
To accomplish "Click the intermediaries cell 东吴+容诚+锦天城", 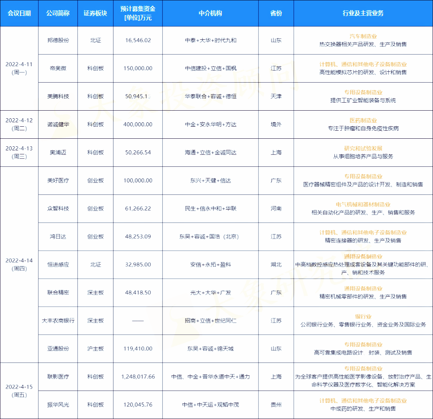I will (210, 348).
